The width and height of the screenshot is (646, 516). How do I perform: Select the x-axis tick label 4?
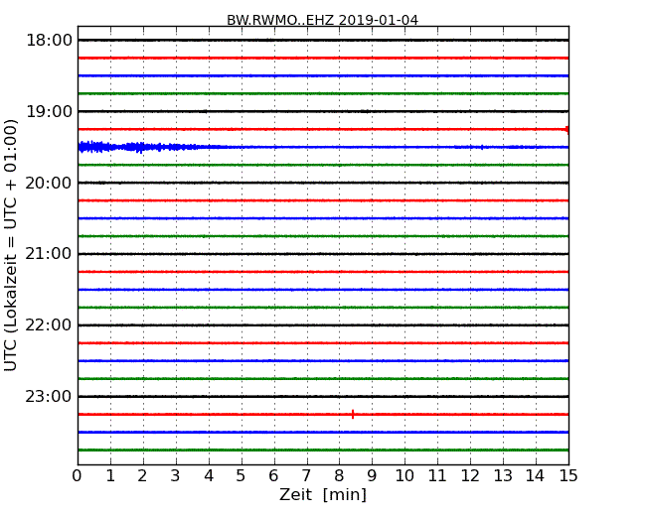[209, 476]
